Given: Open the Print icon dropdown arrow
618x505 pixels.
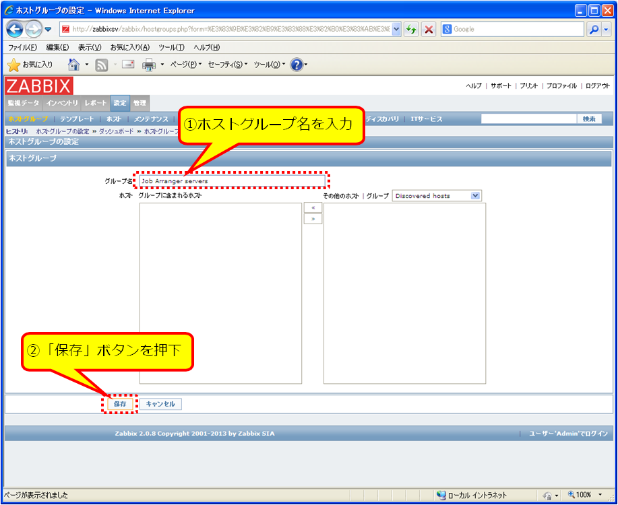Looking at the screenshot, I should point(162,65).
